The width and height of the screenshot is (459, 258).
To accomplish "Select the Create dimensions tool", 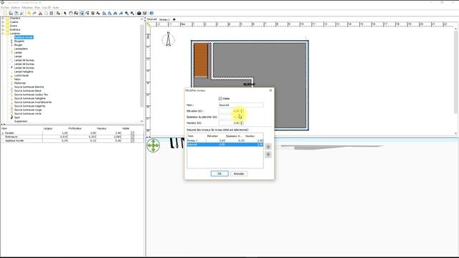I will 93,13.
